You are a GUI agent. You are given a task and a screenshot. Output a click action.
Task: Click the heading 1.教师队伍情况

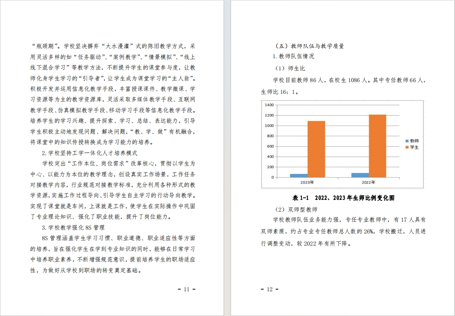(x=293, y=56)
